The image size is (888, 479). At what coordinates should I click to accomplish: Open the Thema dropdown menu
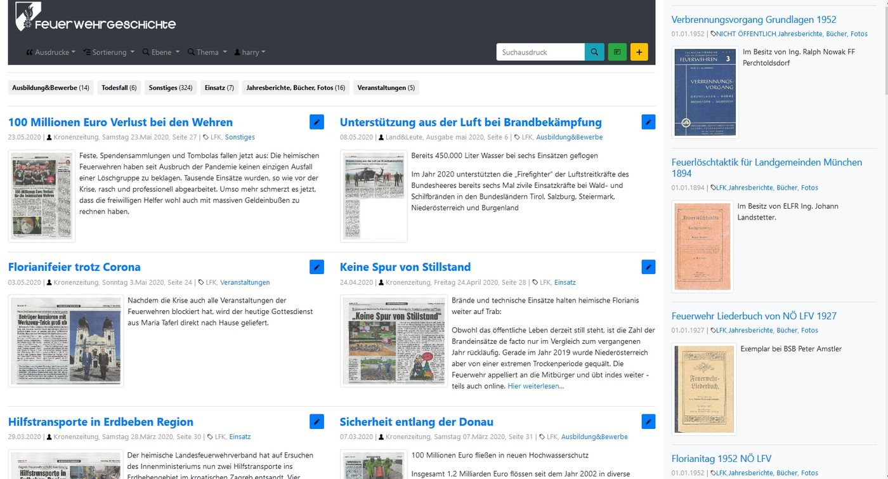point(207,52)
